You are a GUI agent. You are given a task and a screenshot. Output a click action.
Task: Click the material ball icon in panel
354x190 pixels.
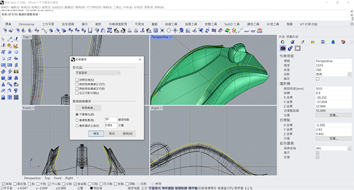(x=293, y=42)
